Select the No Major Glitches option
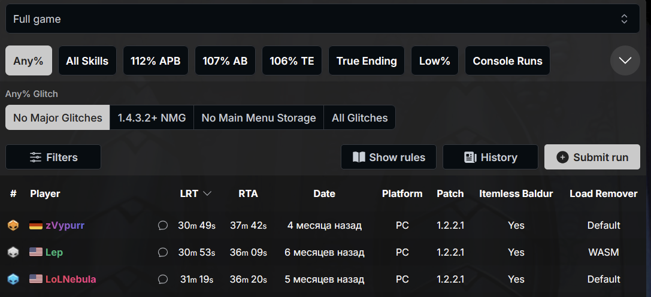The image size is (651, 297). coord(57,118)
